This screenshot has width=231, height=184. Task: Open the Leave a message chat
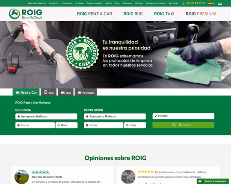coord(213,181)
